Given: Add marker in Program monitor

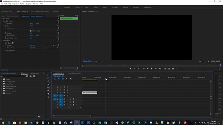Looking at the screenshot, I should coord(130,69).
